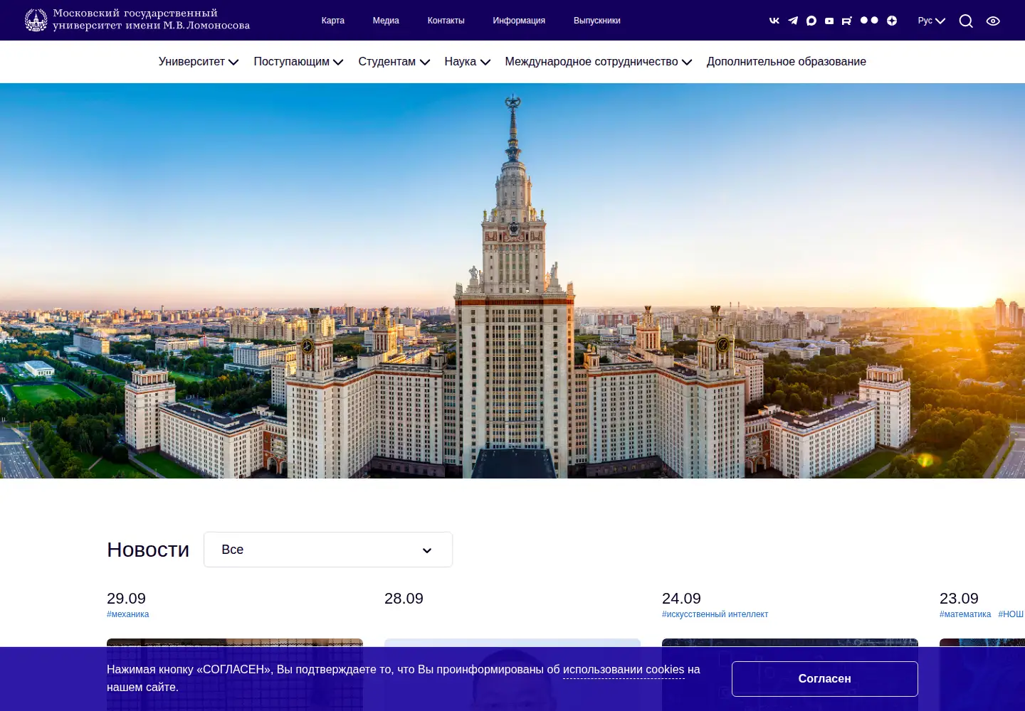Open the Информация link
Screen dimensions: 1025x711
click(519, 21)
